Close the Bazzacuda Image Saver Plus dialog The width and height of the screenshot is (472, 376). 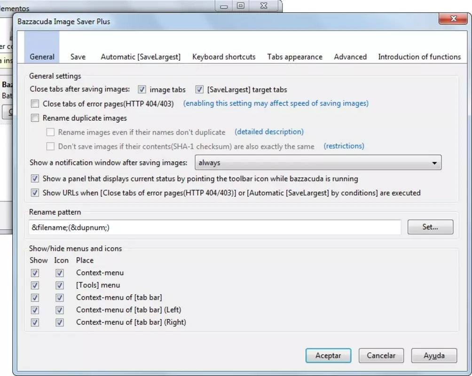click(x=453, y=19)
